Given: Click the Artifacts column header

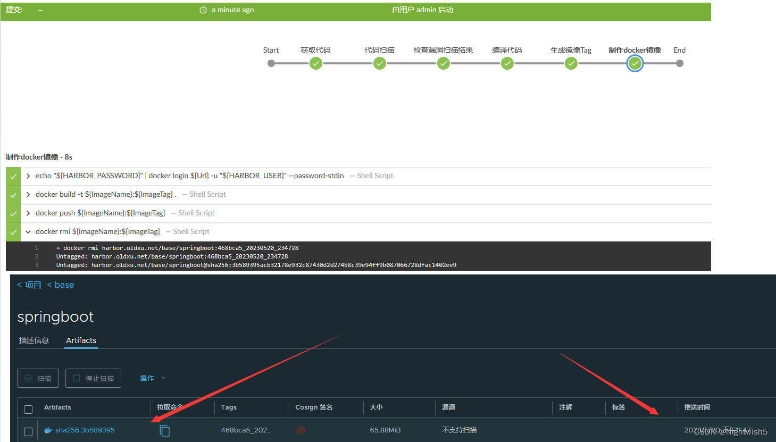Looking at the screenshot, I should click(57, 407).
